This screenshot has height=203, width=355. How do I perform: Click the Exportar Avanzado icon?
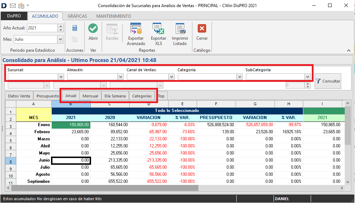136,29
